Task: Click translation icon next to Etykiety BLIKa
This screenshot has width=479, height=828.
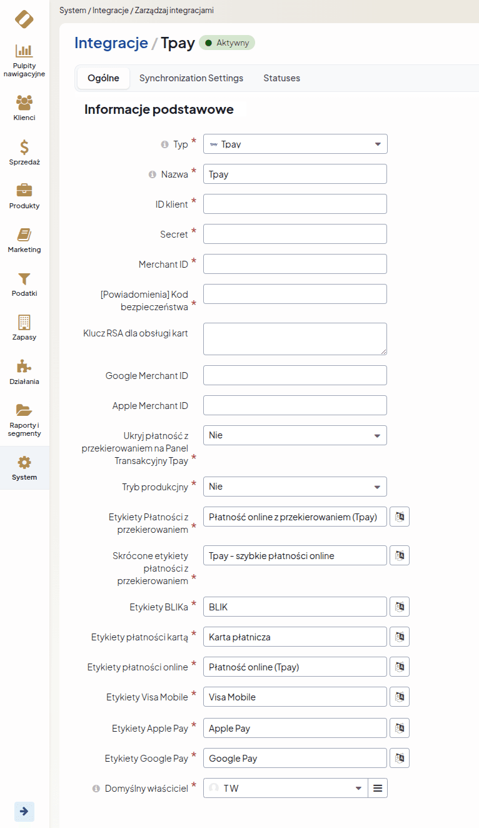Action: (x=400, y=607)
